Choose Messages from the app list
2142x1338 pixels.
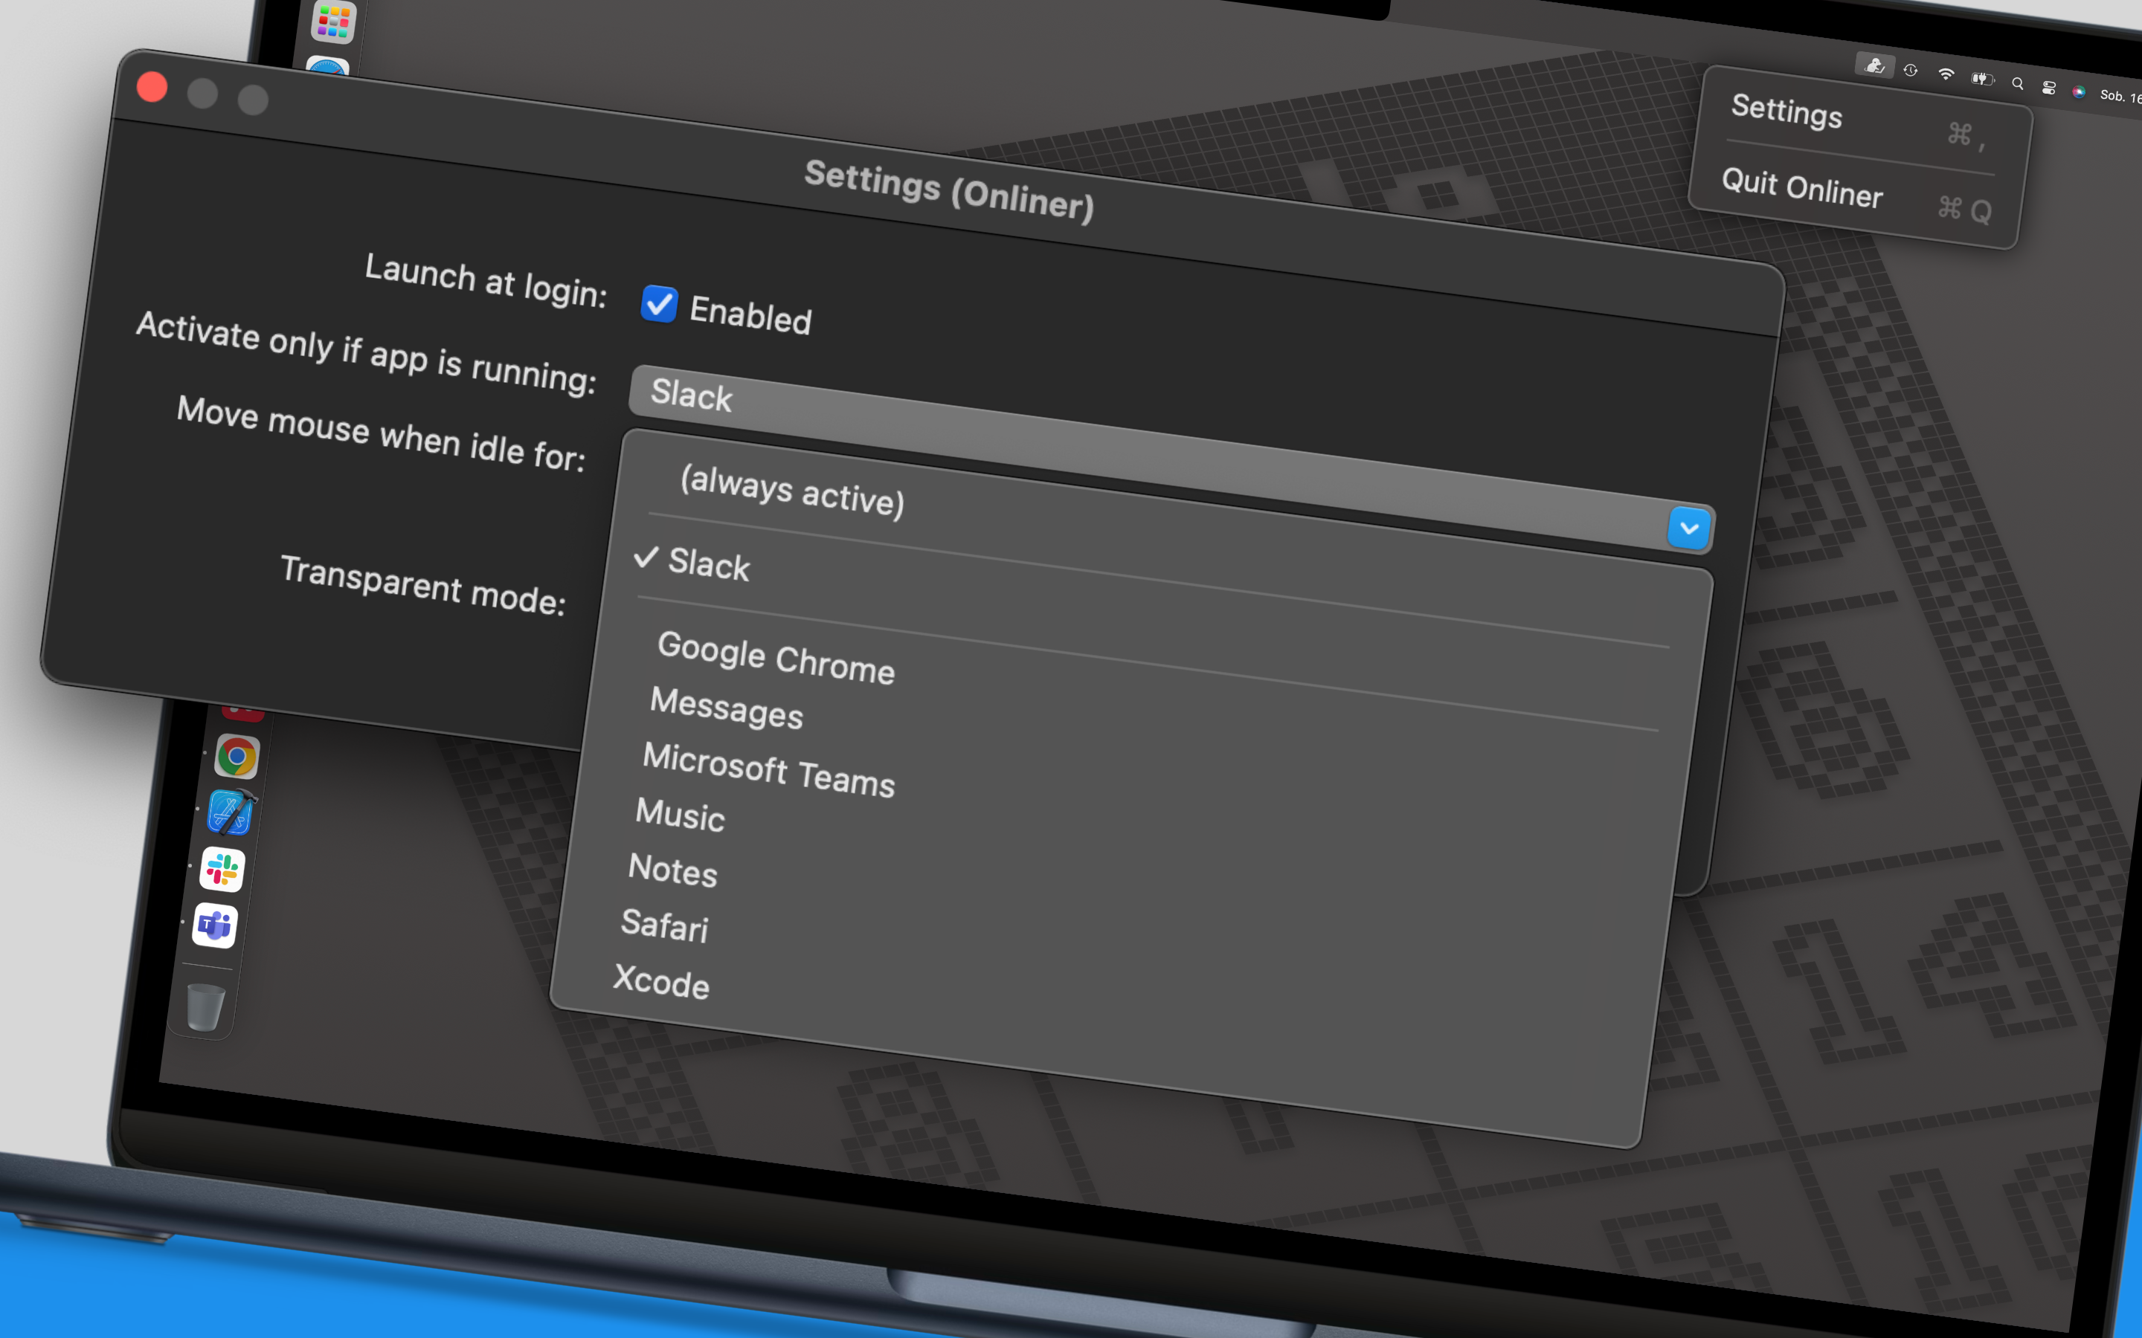pyautogui.click(x=726, y=708)
